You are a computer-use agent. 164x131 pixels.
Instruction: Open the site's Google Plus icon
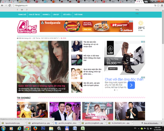27,10
